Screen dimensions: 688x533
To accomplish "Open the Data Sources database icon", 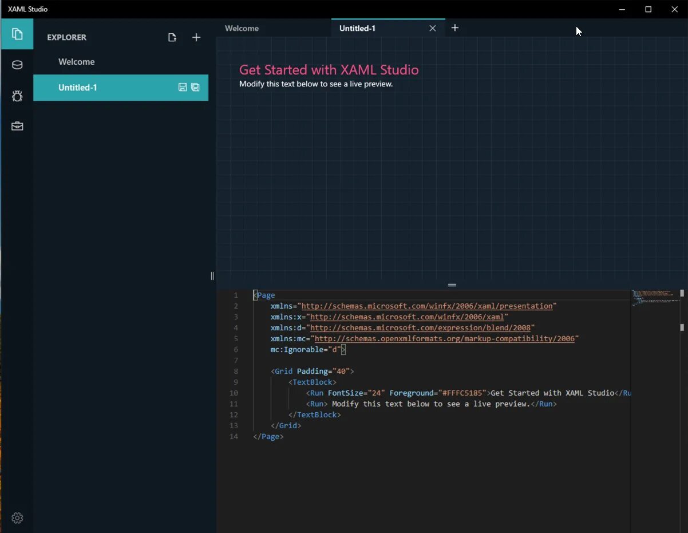I will click(17, 65).
